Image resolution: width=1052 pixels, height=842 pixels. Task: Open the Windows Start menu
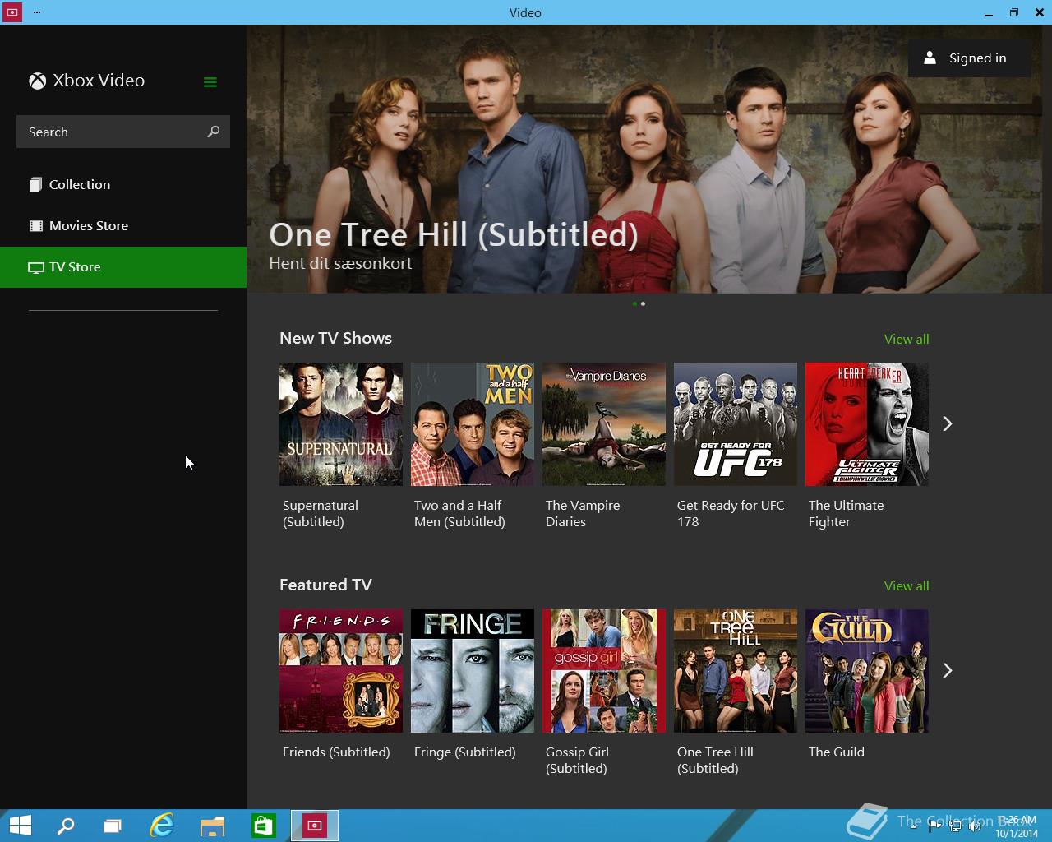[x=21, y=826]
